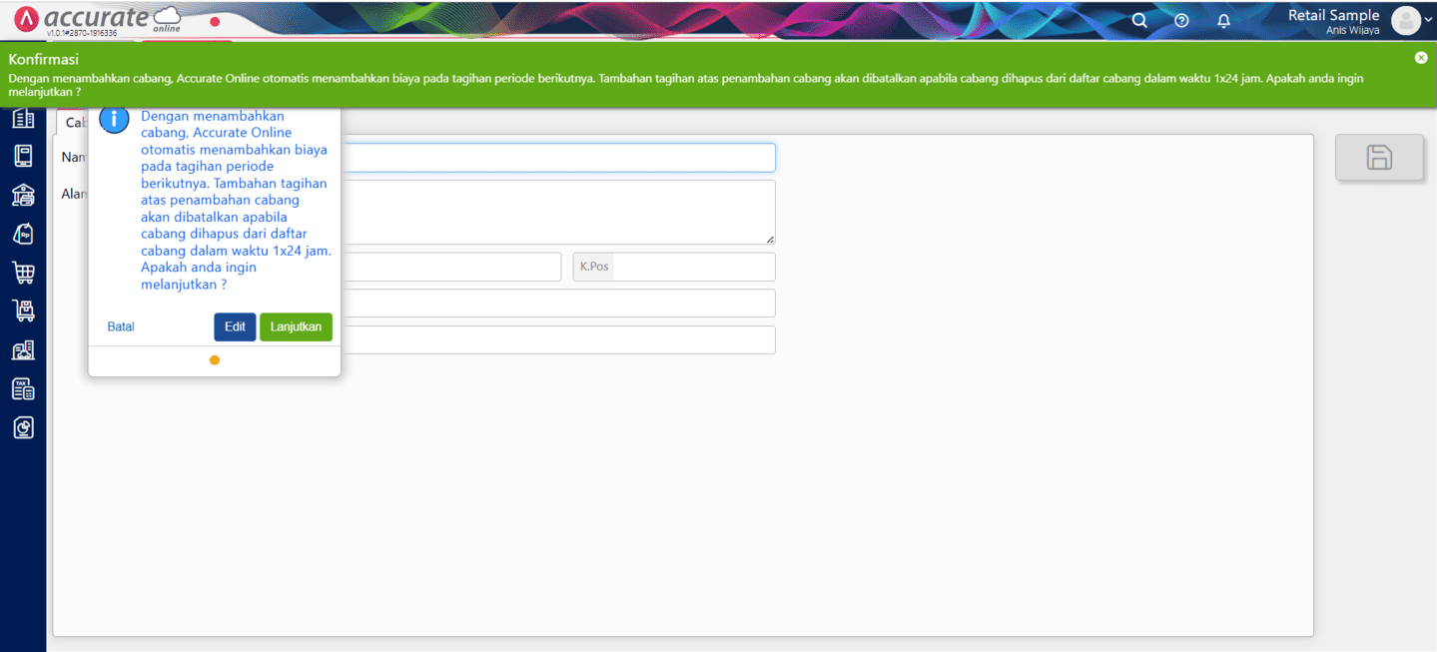Dismiss the green Konfirmasi banner

coord(1421,58)
